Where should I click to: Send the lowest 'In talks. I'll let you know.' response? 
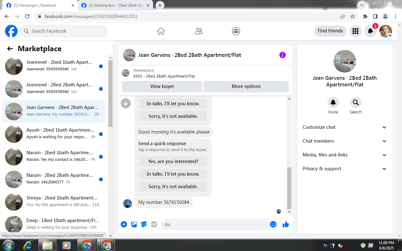point(173,174)
